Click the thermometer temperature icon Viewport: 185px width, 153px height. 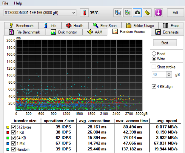84,13
